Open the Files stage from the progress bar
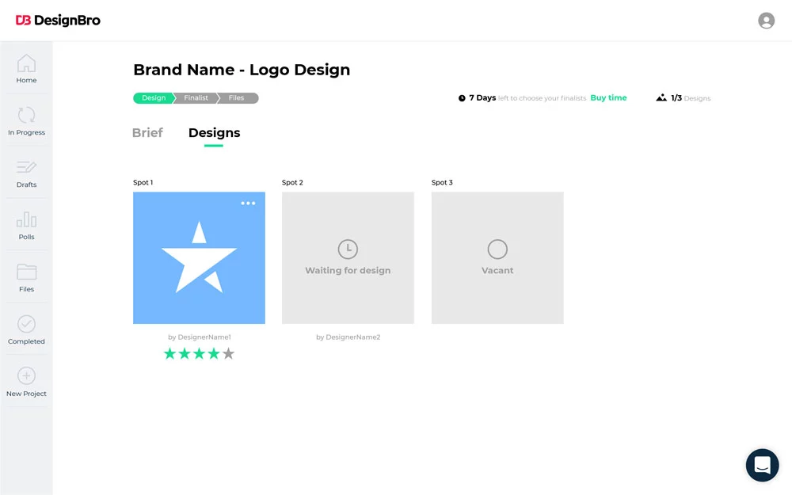This screenshot has width=792, height=495. [x=237, y=98]
